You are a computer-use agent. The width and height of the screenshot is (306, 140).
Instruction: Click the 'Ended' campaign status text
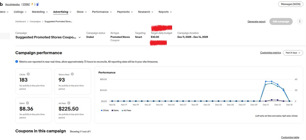point(90,37)
